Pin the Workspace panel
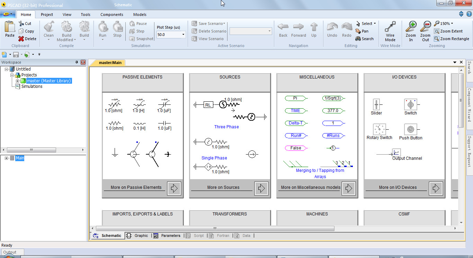 click(x=77, y=62)
